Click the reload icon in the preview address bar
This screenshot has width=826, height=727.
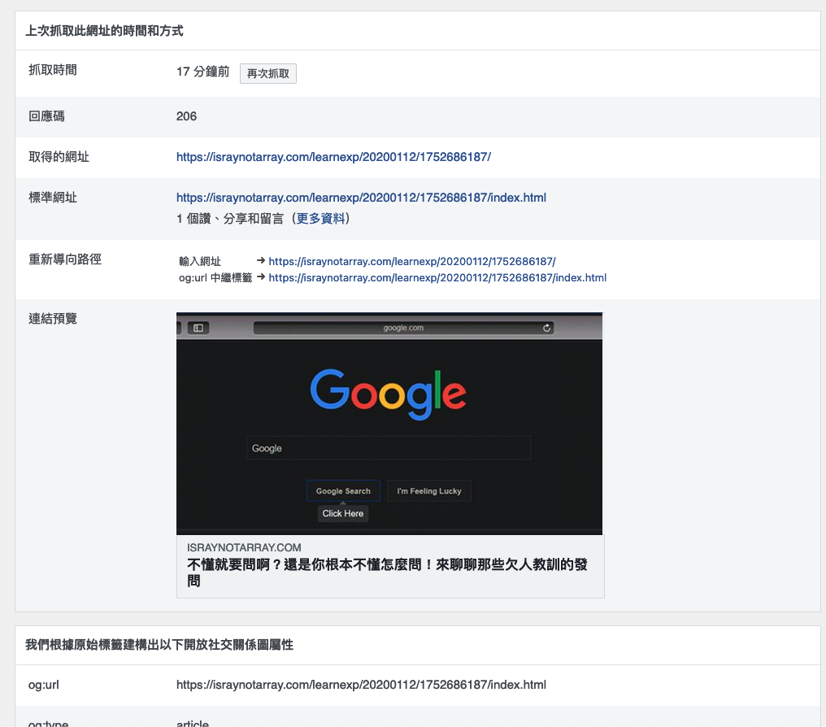(547, 328)
